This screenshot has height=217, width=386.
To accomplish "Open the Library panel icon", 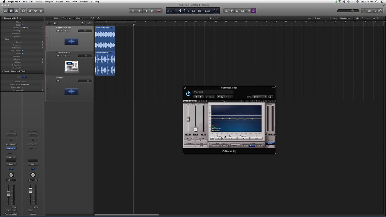I will (x=5, y=11).
